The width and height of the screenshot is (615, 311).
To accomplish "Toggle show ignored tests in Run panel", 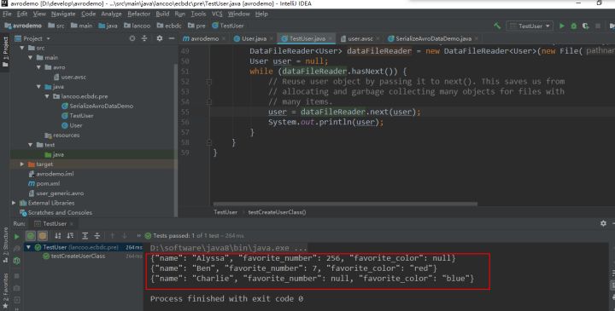I will [x=43, y=235].
